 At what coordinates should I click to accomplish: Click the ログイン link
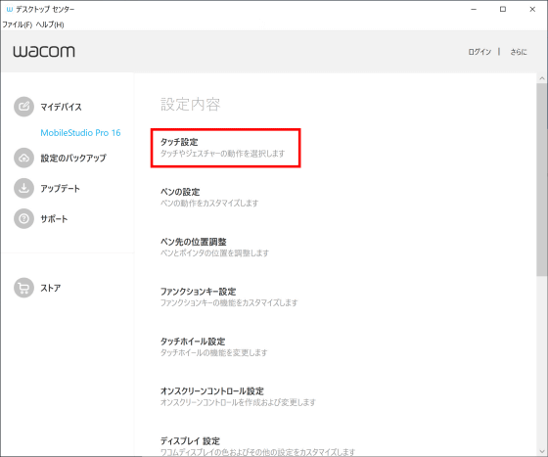coord(479,52)
